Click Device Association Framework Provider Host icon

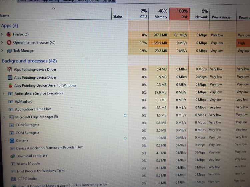click(12, 148)
